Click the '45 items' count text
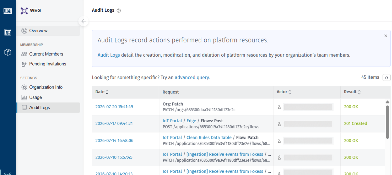This screenshot has width=392, height=175. (x=370, y=77)
